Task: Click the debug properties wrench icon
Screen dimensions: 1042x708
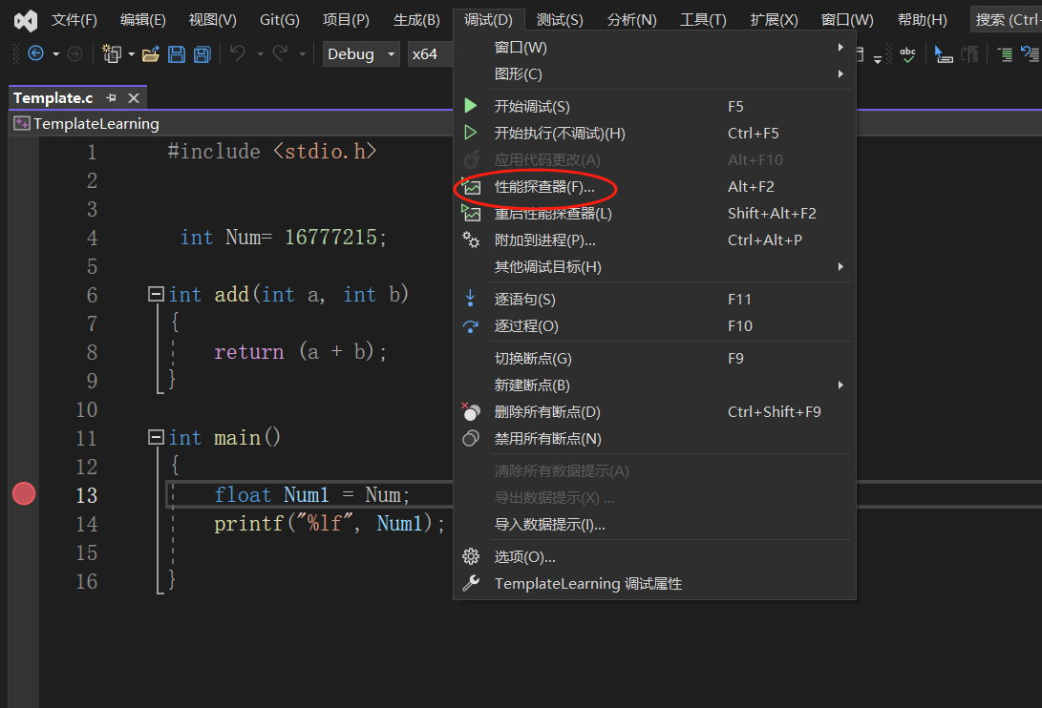Action: pyautogui.click(x=471, y=583)
